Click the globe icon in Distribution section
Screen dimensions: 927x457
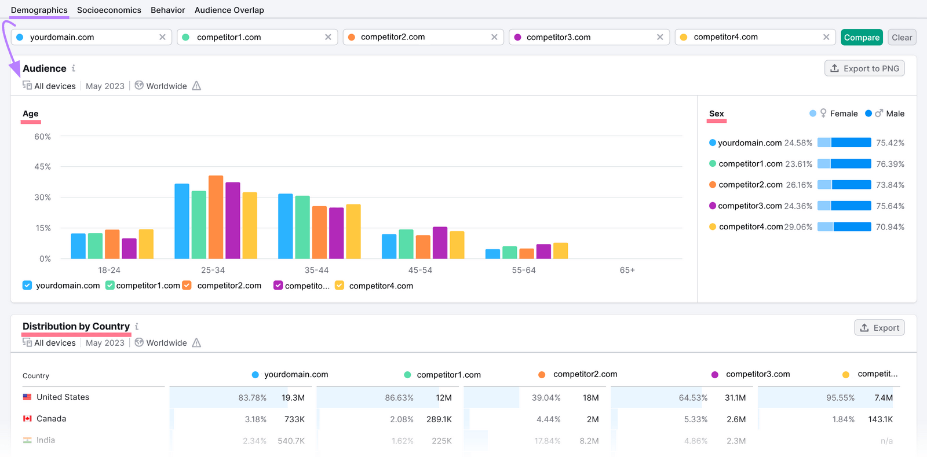pos(139,342)
